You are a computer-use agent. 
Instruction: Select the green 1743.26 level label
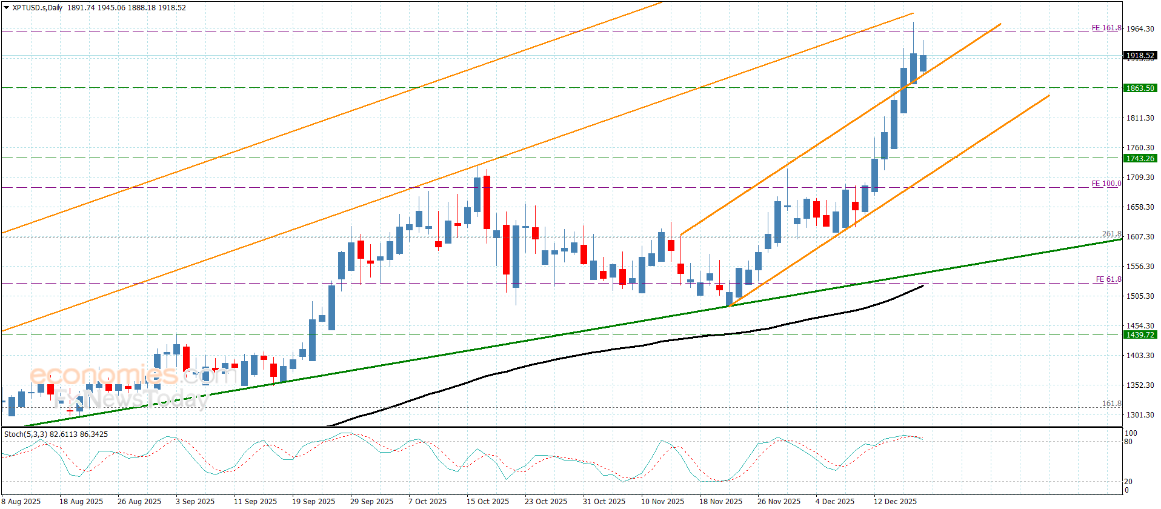[1140, 159]
